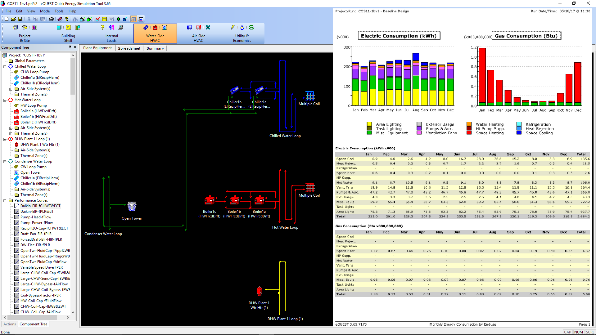The width and height of the screenshot is (596, 335).
Task: Toggle the Component Tree pin icon
Action: point(70,47)
